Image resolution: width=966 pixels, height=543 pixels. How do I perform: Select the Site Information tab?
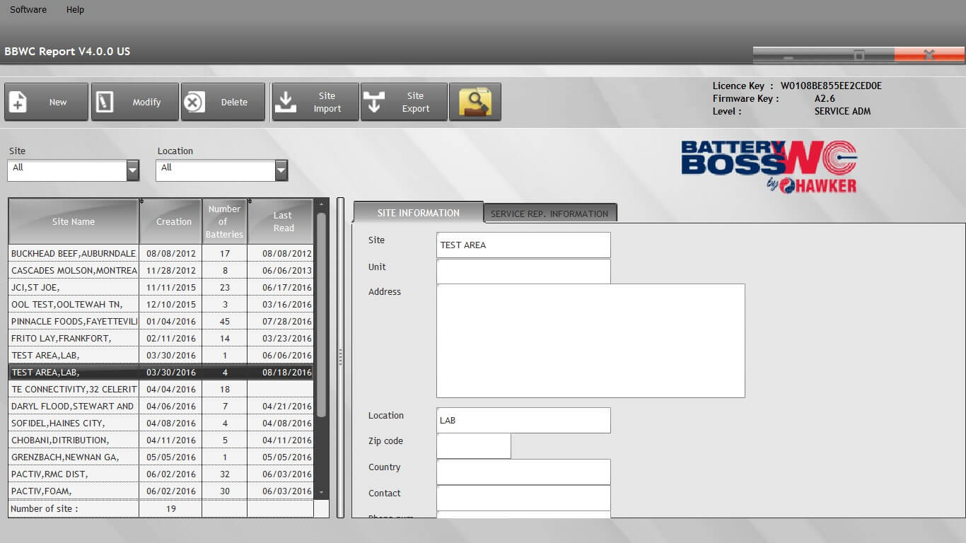point(417,212)
